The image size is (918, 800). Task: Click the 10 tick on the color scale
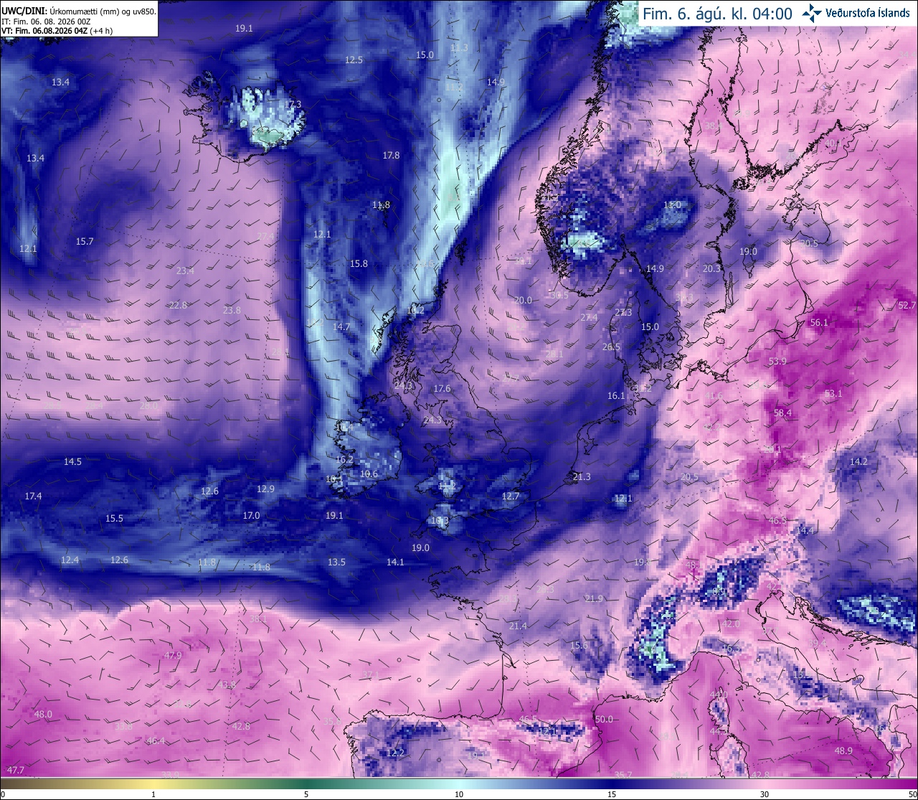click(459, 794)
